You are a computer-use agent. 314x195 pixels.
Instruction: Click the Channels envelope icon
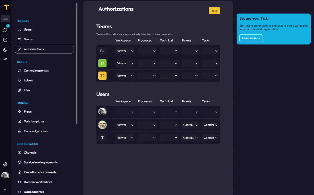tap(19, 152)
